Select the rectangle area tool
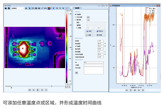The height and width of the screenshot is (108, 162). [x=36, y=8]
